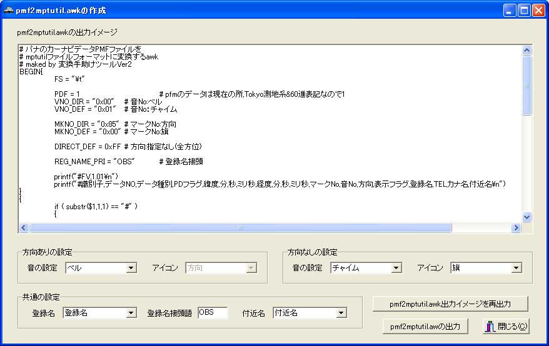Click the if ( substr($1,1,1) == "#" ) line
The image size is (549, 346).
point(96,206)
